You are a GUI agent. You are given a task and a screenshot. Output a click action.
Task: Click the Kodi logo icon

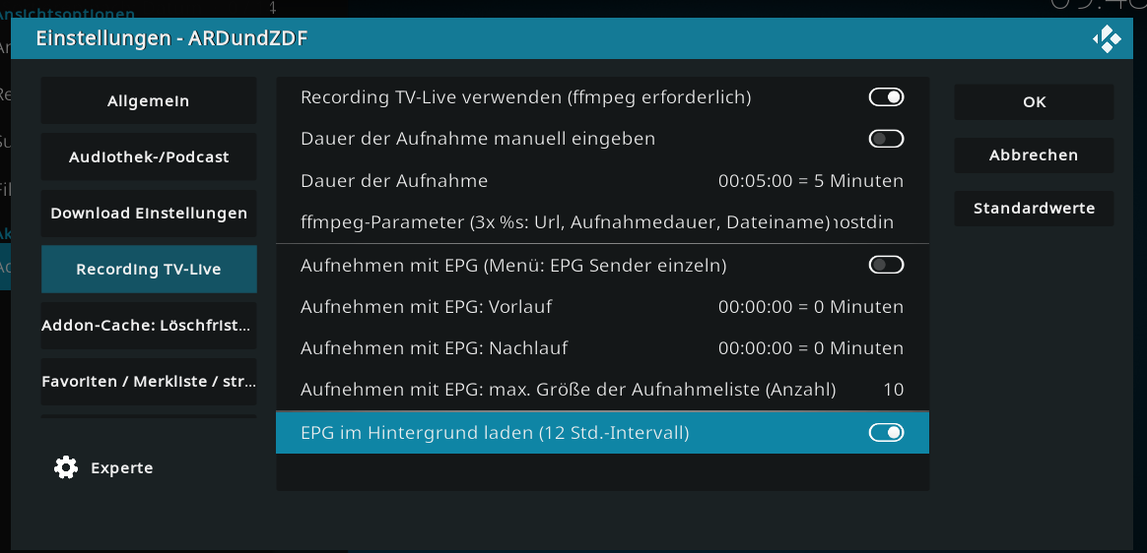pyautogui.click(x=1107, y=38)
